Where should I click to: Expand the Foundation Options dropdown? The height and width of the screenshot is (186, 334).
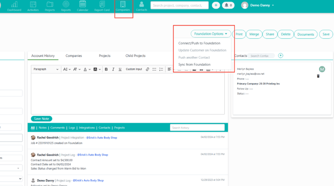211,34
